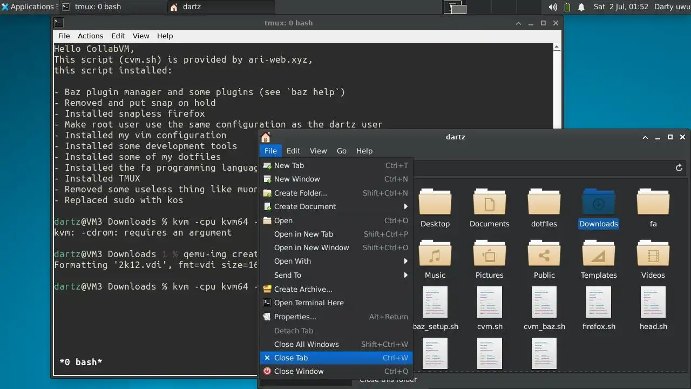Open the terminal window's Help menu
Viewport: 691px width, 389px height.
[165, 36]
